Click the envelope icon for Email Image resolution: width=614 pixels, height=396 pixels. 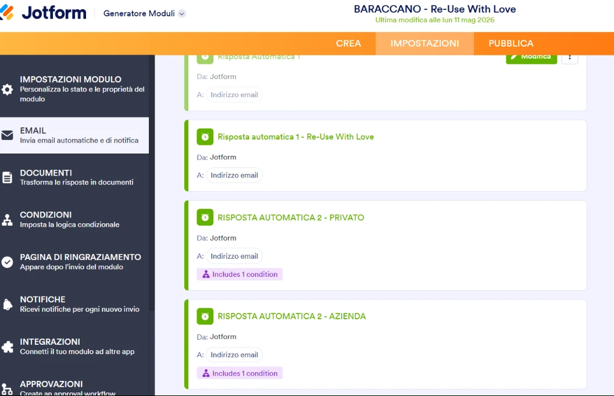[x=7, y=135]
